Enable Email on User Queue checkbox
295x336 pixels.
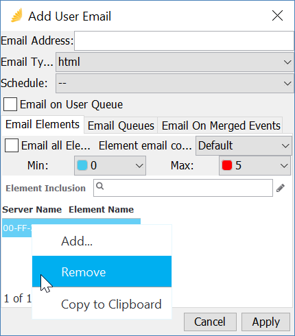[x=10, y=104]
